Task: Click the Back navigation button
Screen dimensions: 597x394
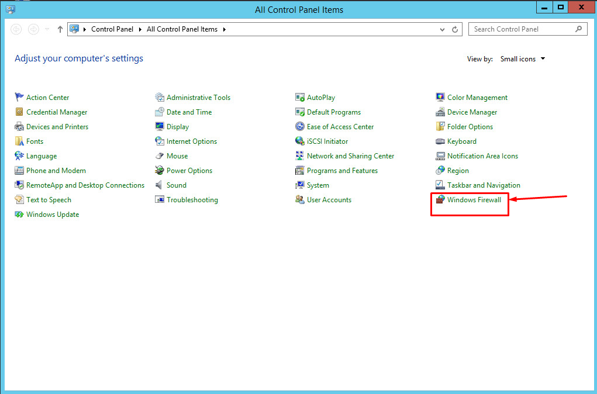Action: (16, 29)
